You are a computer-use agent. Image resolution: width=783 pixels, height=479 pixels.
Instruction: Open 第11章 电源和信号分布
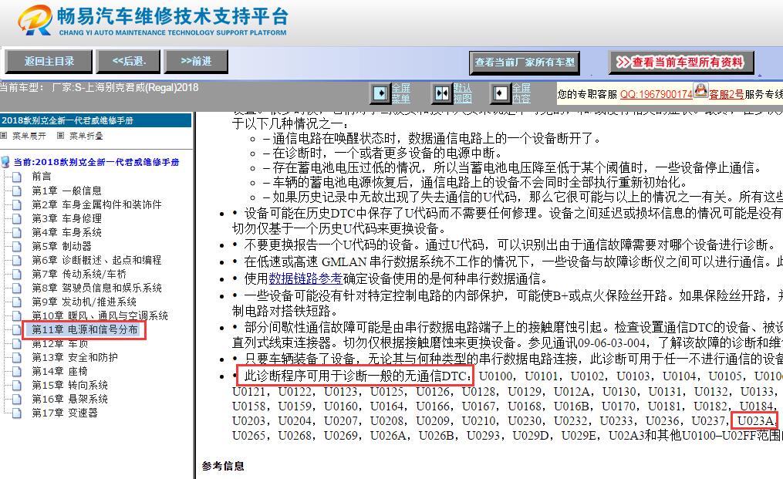(x=84, y=329)
